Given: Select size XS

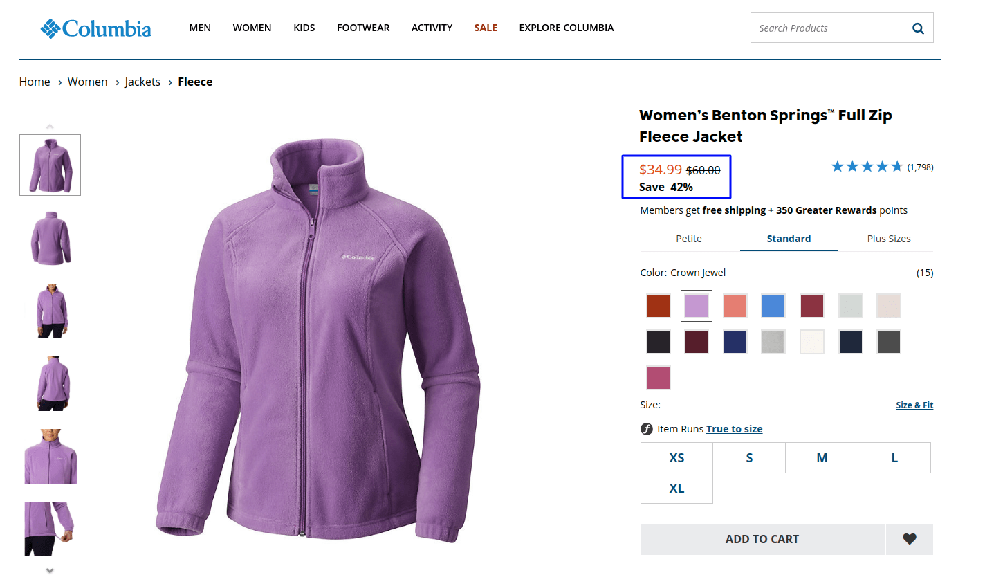Looking at the screenshot, I should [x=676, y=457].
